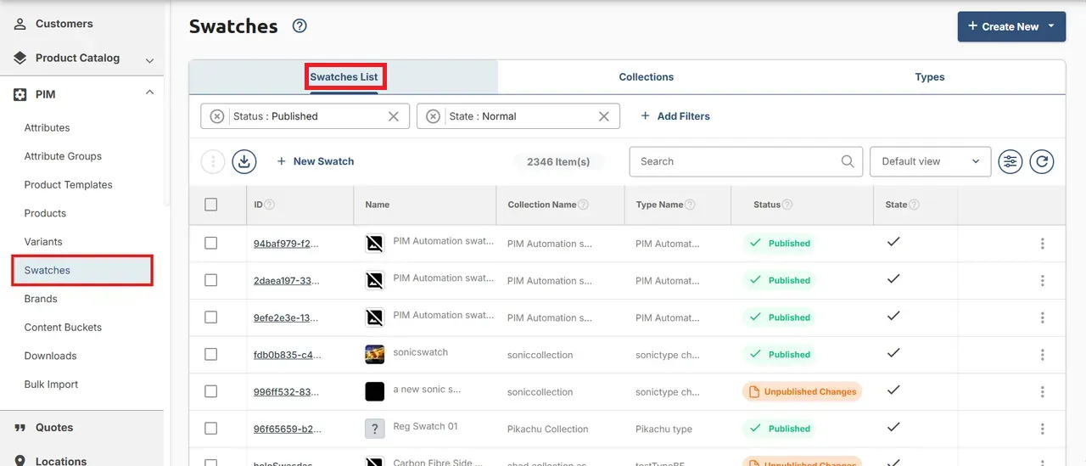Go to Products in PIM menu
The image size is (1086, 466).
pos(45,213)
